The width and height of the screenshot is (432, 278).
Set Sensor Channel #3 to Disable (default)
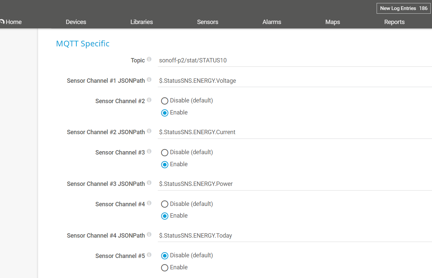(x=164, y=153)
